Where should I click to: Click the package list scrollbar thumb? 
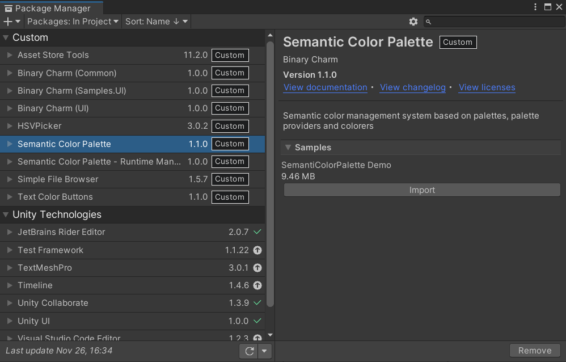pyautogui.click(x=270, y=174)
